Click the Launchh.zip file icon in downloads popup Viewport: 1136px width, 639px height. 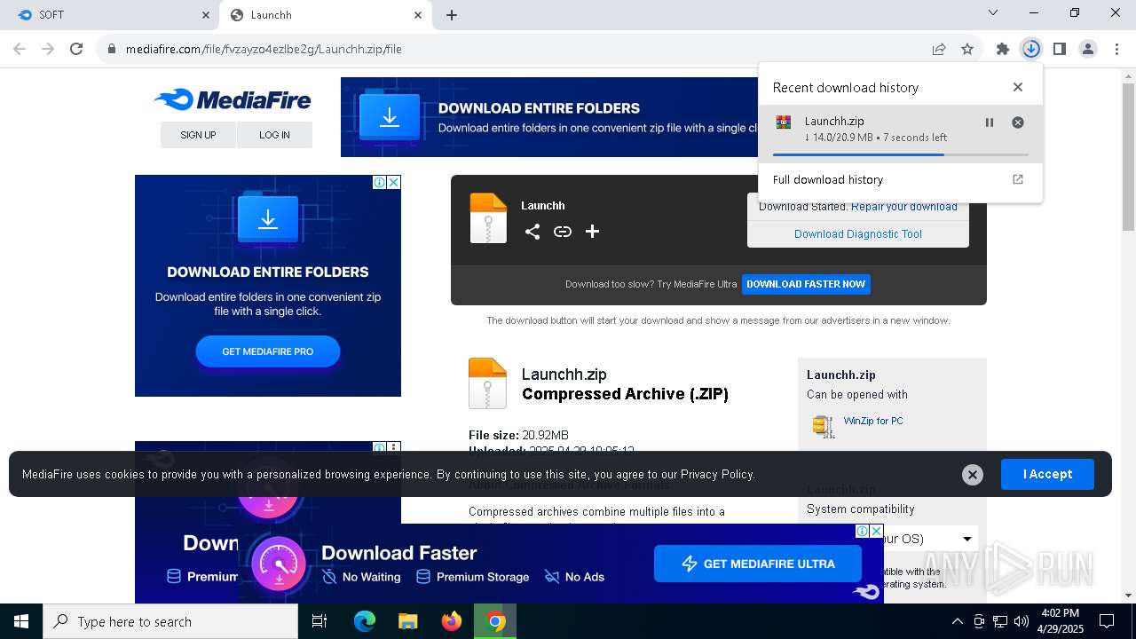(783, 122)
